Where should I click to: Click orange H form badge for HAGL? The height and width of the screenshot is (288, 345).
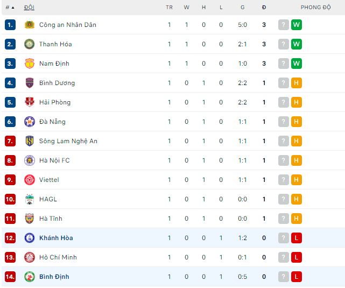tap(296, 199)
